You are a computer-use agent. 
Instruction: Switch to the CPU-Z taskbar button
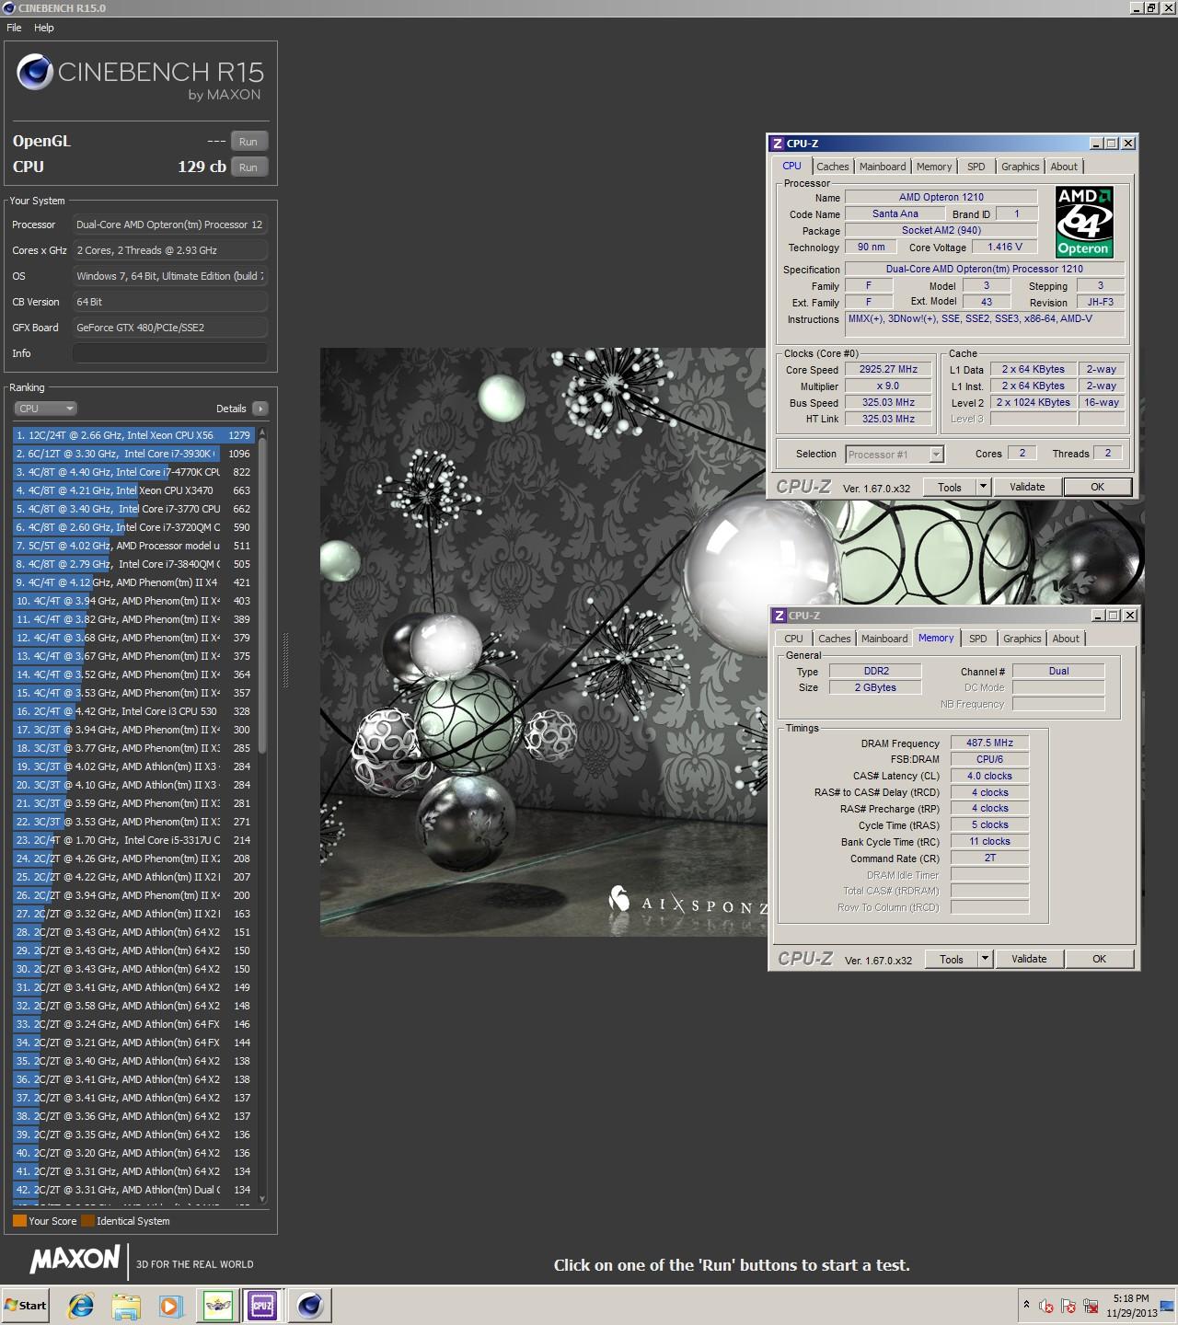(x=262, y=1305)
